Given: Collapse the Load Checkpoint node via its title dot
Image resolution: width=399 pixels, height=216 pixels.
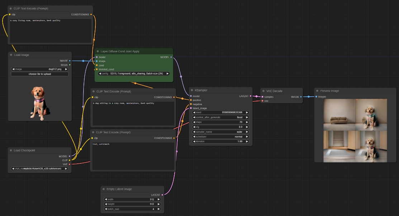Looking at the screenshot, I should click(11, 150).
